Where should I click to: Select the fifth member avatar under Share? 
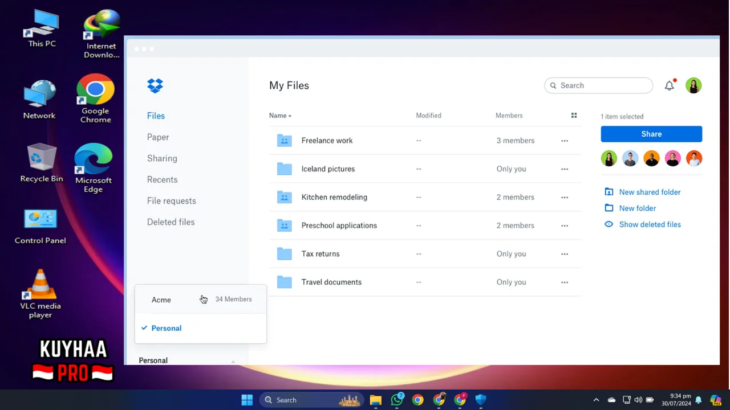coord(694,158)
